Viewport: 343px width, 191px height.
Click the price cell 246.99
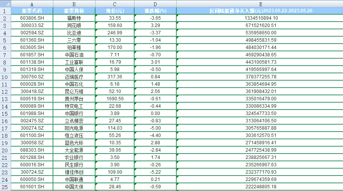pos(115,33)
